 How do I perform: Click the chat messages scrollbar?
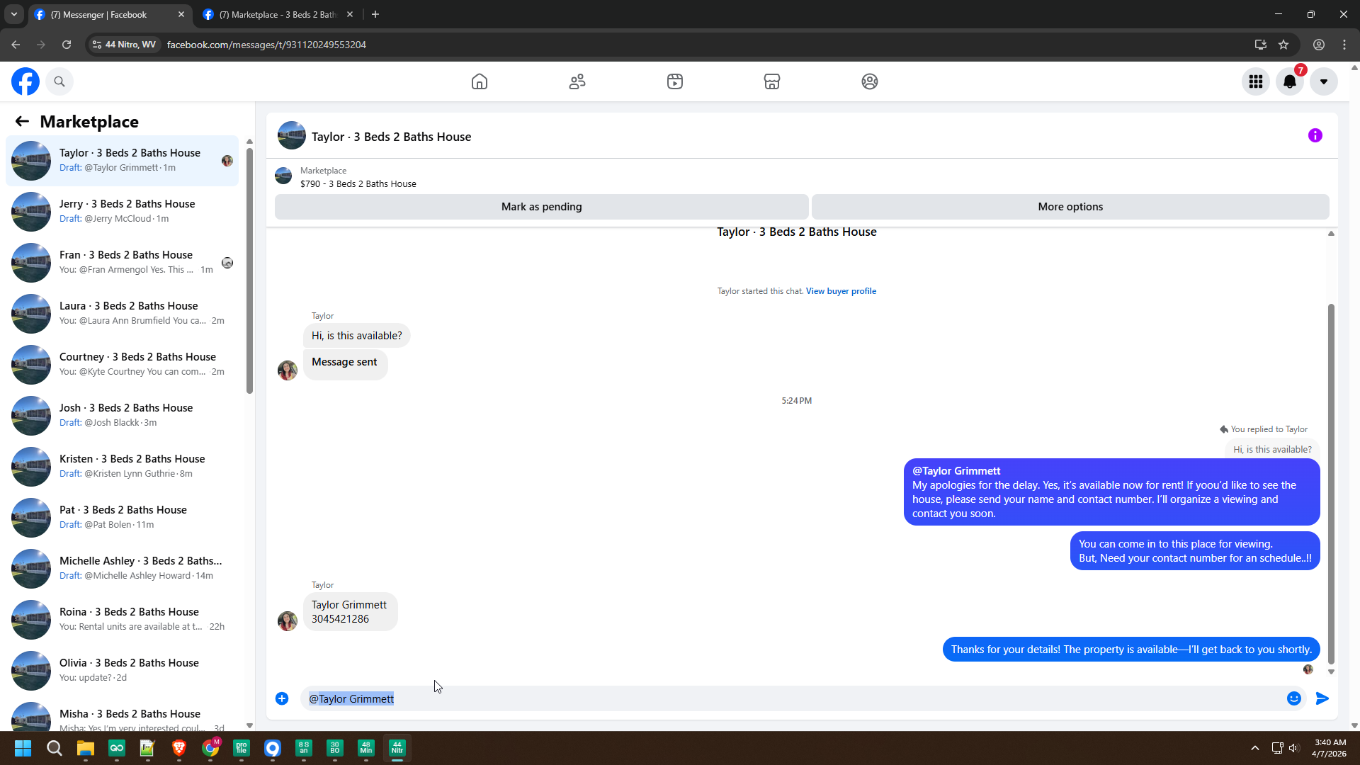tap(1331, 484)
